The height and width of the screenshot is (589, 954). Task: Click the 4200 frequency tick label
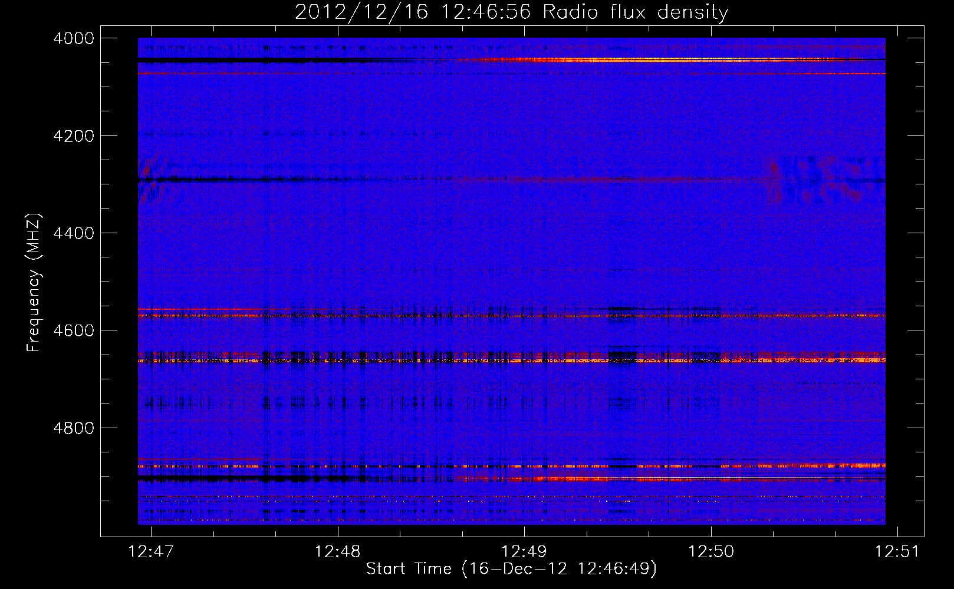(x=74, y=136)
